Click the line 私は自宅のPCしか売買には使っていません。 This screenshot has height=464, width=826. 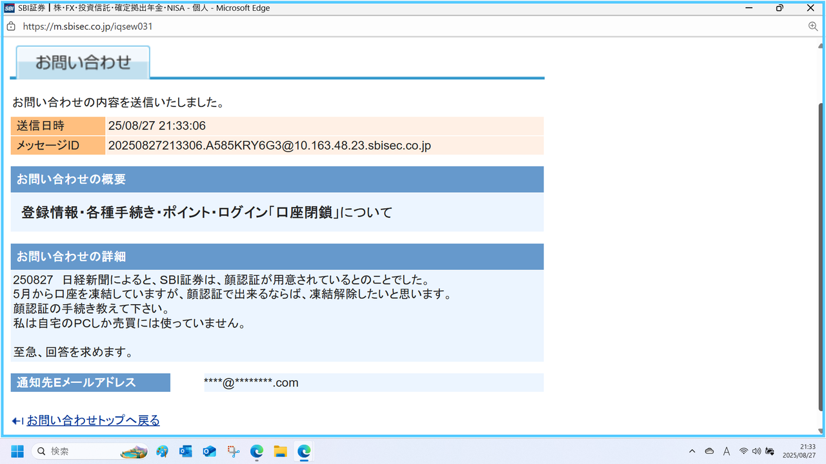129,324
